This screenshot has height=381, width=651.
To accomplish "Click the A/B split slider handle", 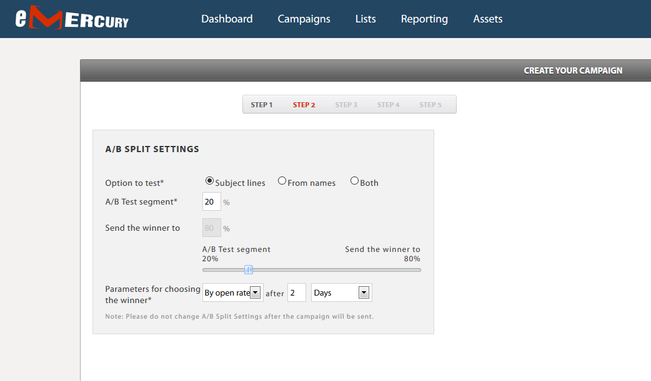I will click(249, 270).
